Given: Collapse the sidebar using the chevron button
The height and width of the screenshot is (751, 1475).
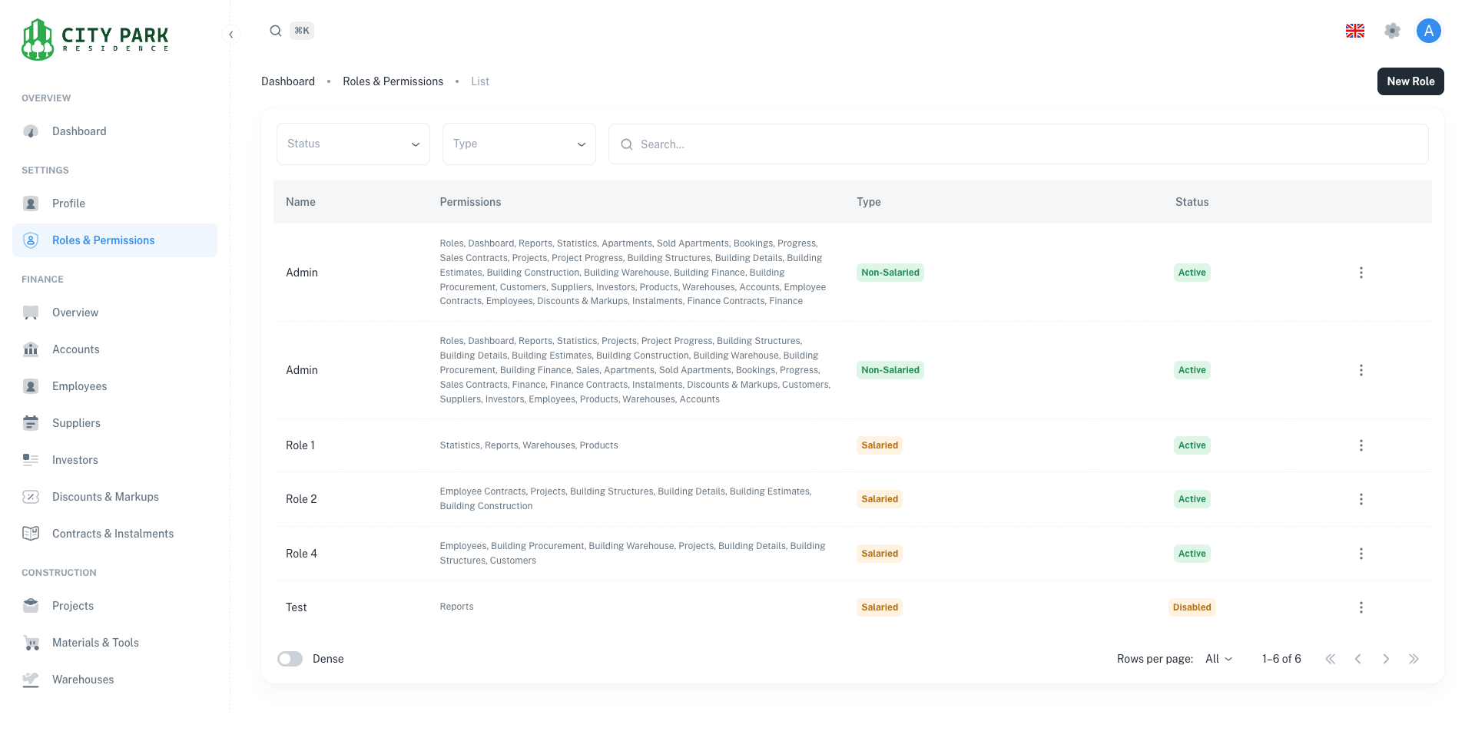Looking at the screenshot, I should 231,35.
